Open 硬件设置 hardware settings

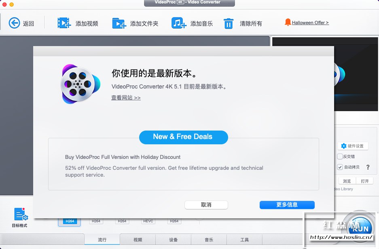pyautogui.click(x=353, y=146)
